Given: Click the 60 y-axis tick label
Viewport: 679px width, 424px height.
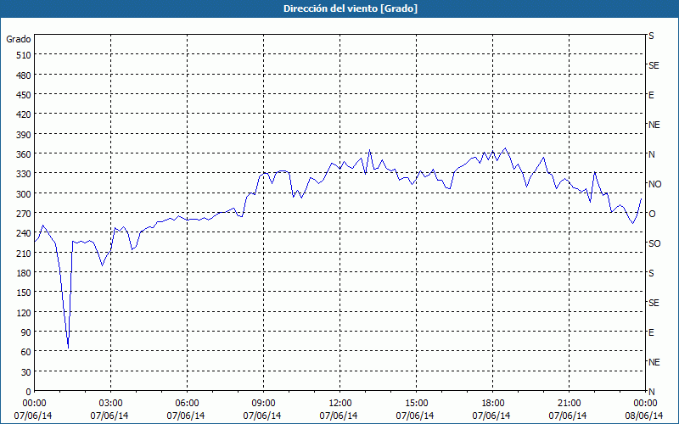Looking at the screenshot, I should 26,352.
